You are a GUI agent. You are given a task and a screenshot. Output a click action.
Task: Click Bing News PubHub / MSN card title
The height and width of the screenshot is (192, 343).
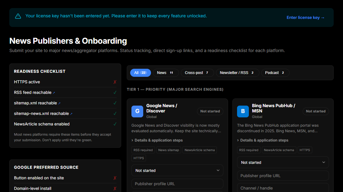[x=273, y=108]
